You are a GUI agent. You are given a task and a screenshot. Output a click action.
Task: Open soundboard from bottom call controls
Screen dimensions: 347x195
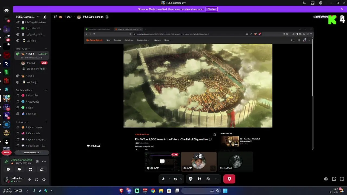coord(208,179)
